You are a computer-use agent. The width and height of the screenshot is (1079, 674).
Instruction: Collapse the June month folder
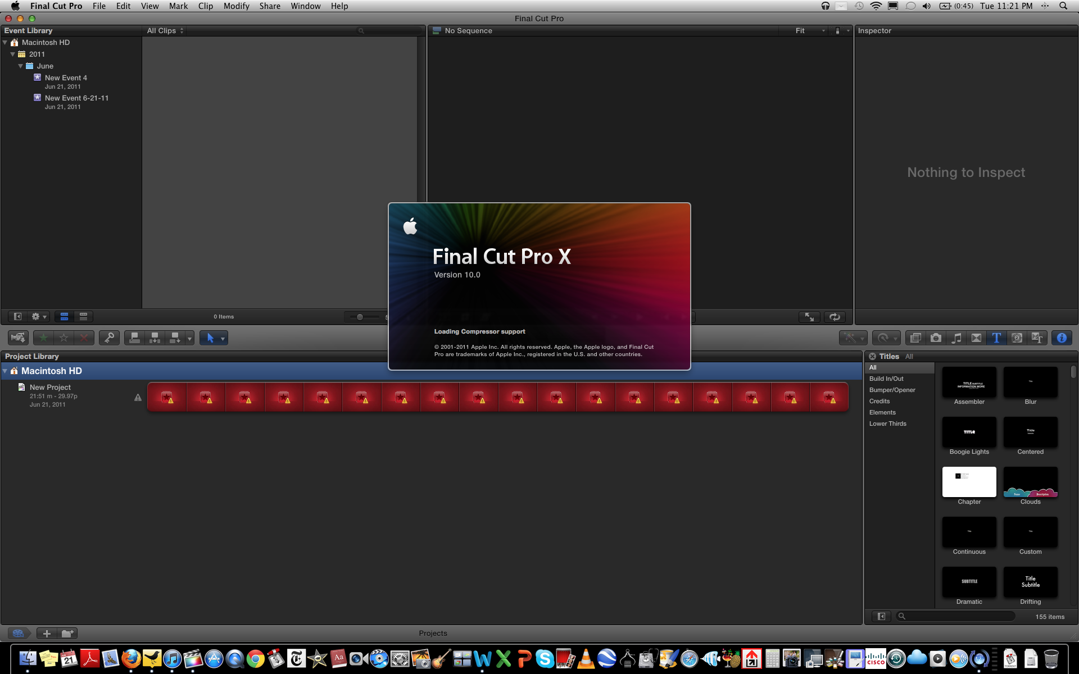[x=20, y=66]
